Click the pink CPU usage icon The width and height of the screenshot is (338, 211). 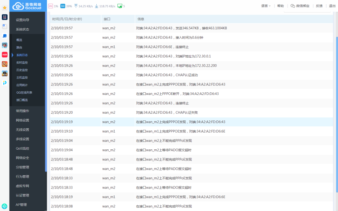click(x=51, y=6)
